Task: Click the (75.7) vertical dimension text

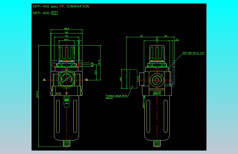Action: (x=100, y=63)
